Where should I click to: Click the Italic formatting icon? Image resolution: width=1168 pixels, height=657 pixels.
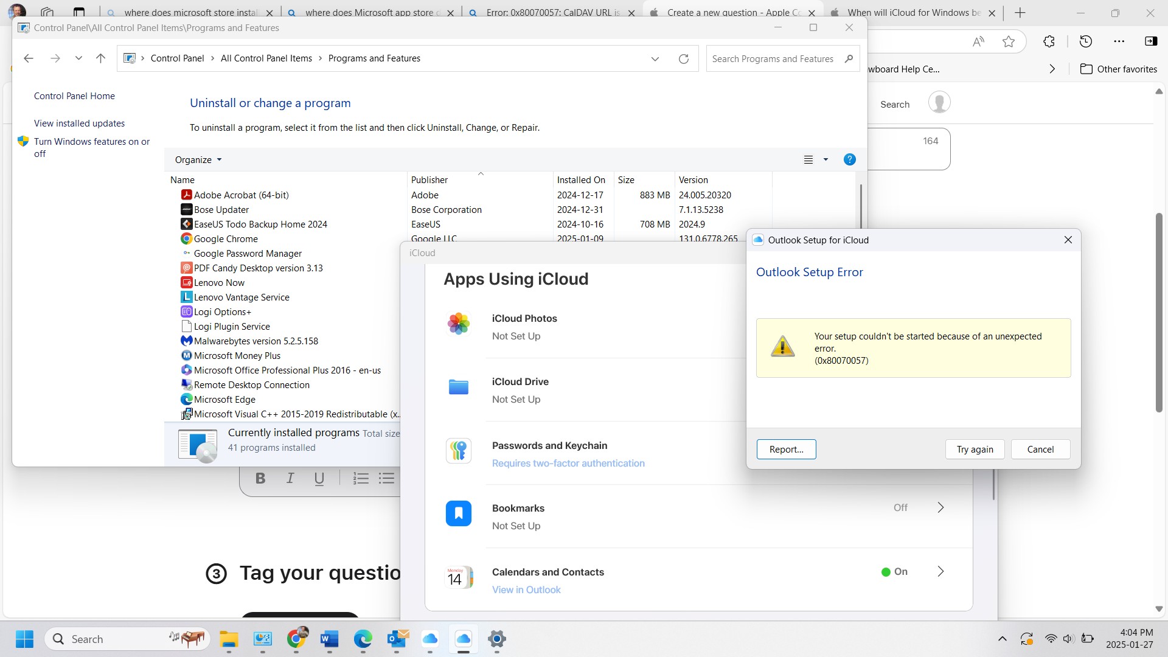pyautogui.click(x=290, y=478)
